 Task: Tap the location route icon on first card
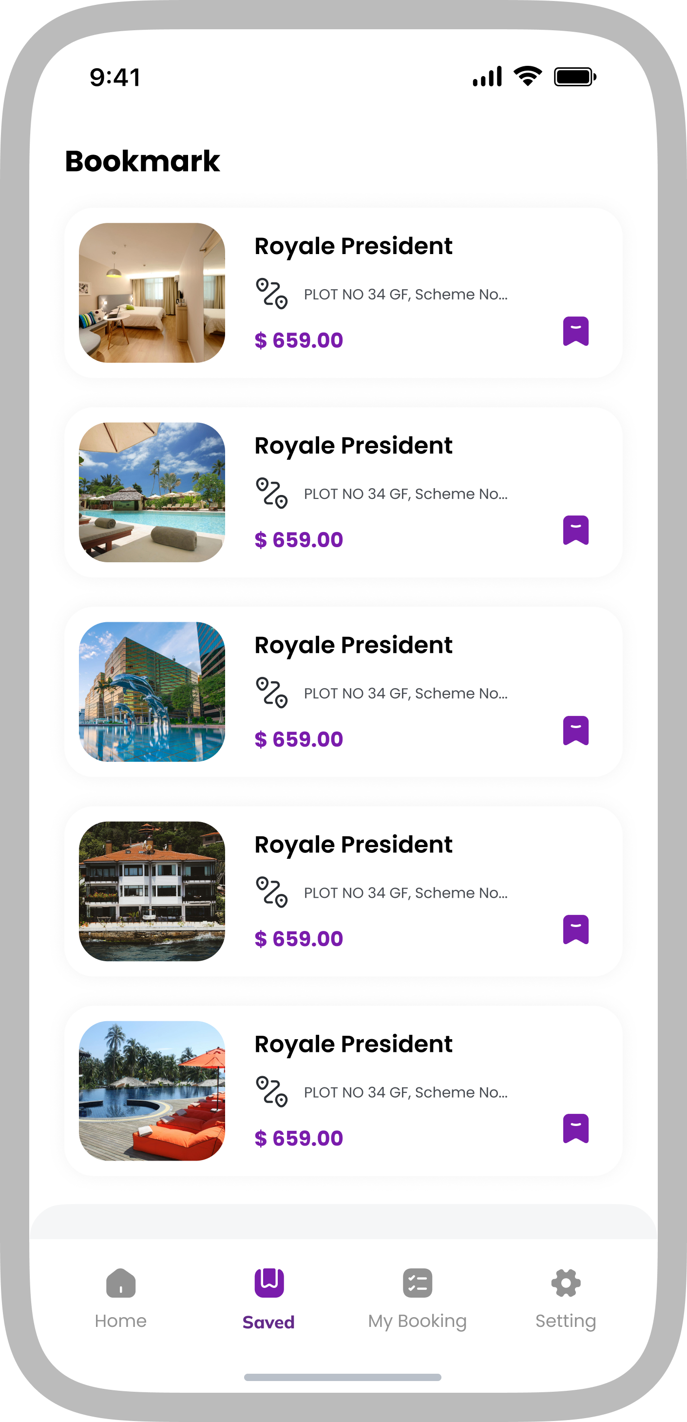coord(272,294)
